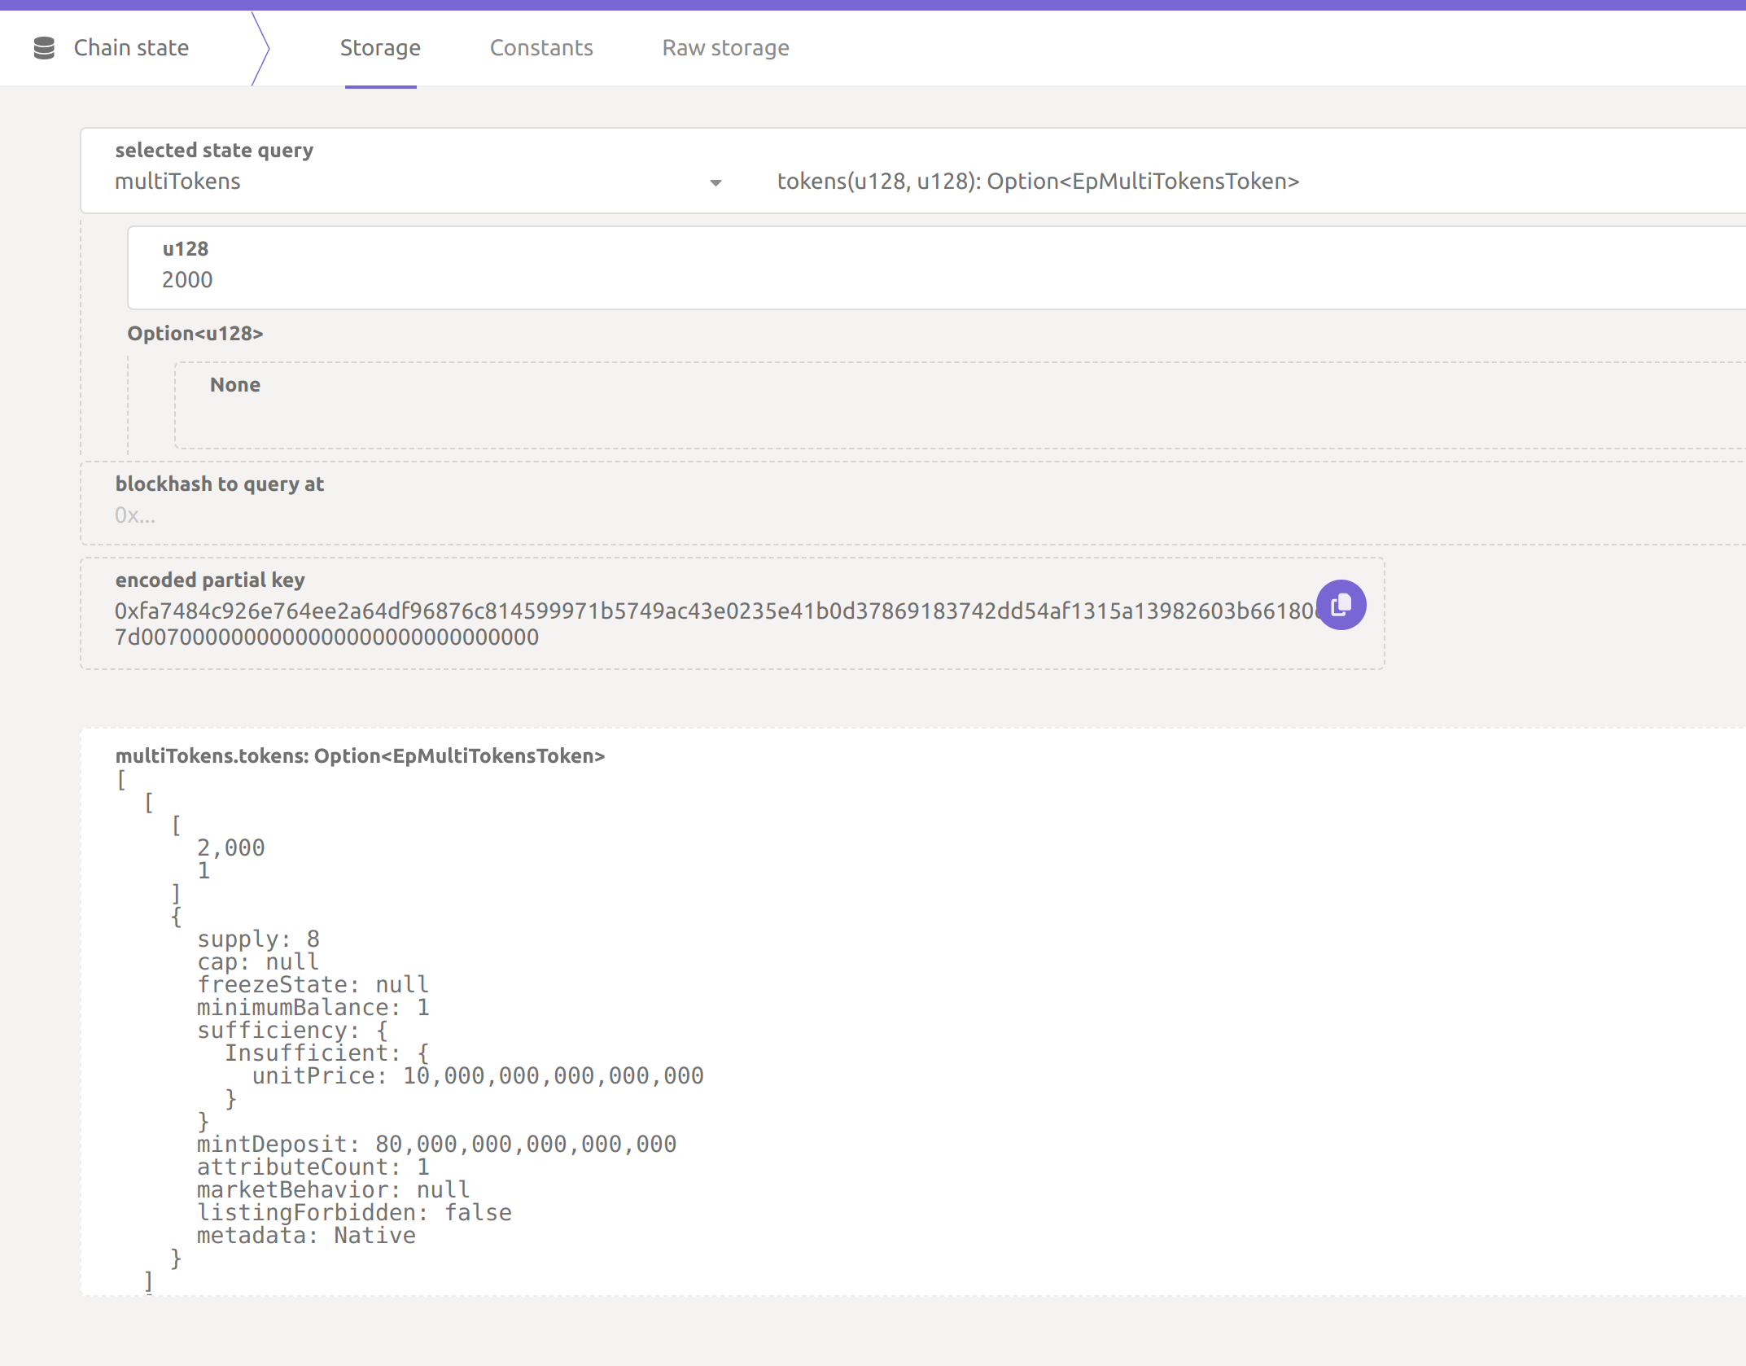Select the mintDeposit value line
1746x1366 pixels.
436,1144
